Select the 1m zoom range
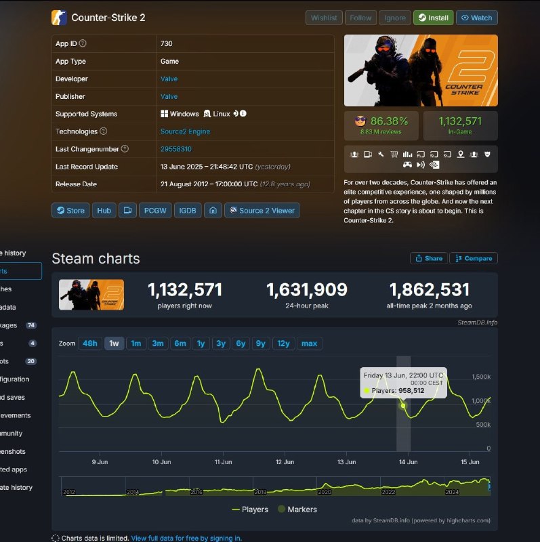The height and width of the screenshot is (542, 540). (x=136, y=343)
